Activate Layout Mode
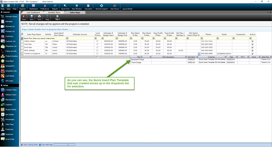The image size is (272, 147). click(x=127, y=7)
